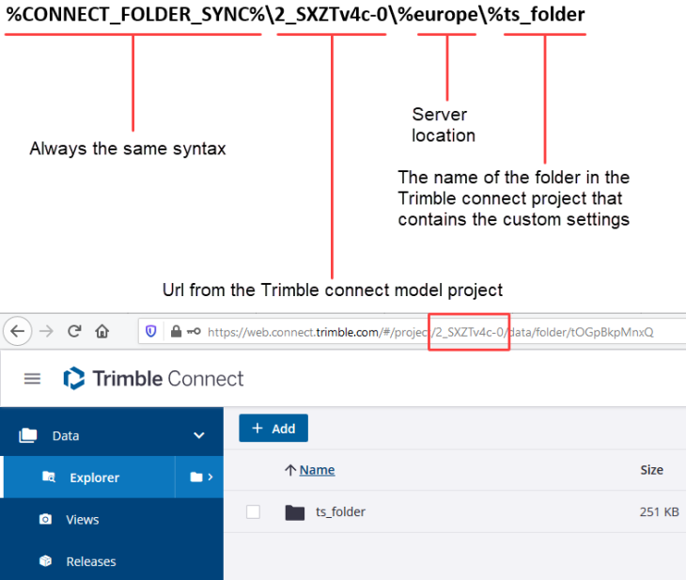
Task: Click the key permissions icon in address bar
Action: [x=194, y=332]
